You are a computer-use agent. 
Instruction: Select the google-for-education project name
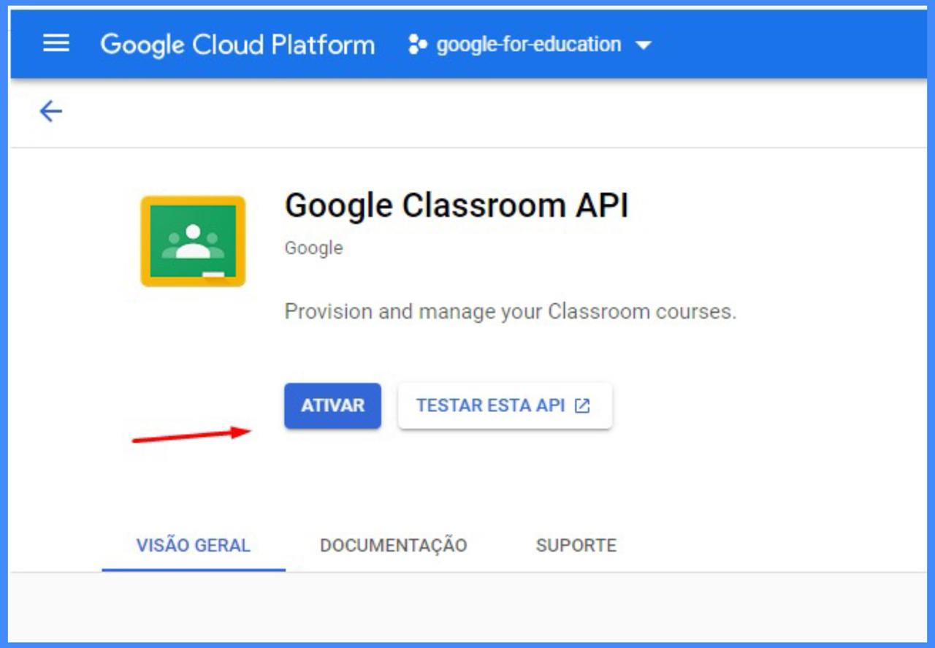pyautogui.click(x=529, y=45)
